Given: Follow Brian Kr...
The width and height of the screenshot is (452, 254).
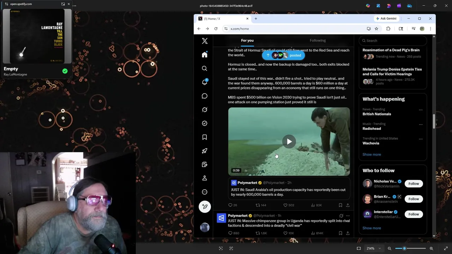Looking at the screenshot, I should tap(414, 199).
